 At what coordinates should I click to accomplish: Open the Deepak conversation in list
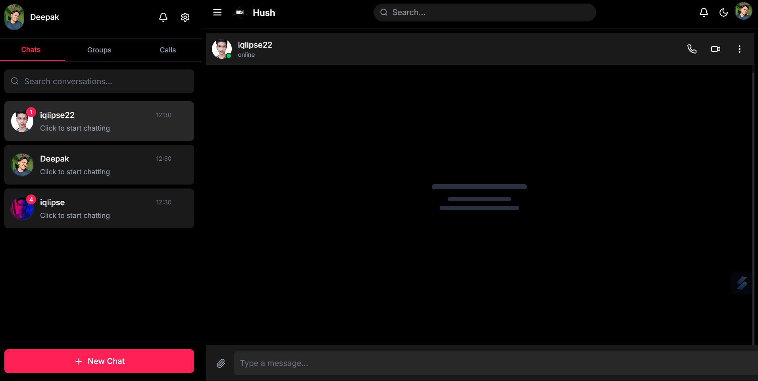click(x=99, y=165)
